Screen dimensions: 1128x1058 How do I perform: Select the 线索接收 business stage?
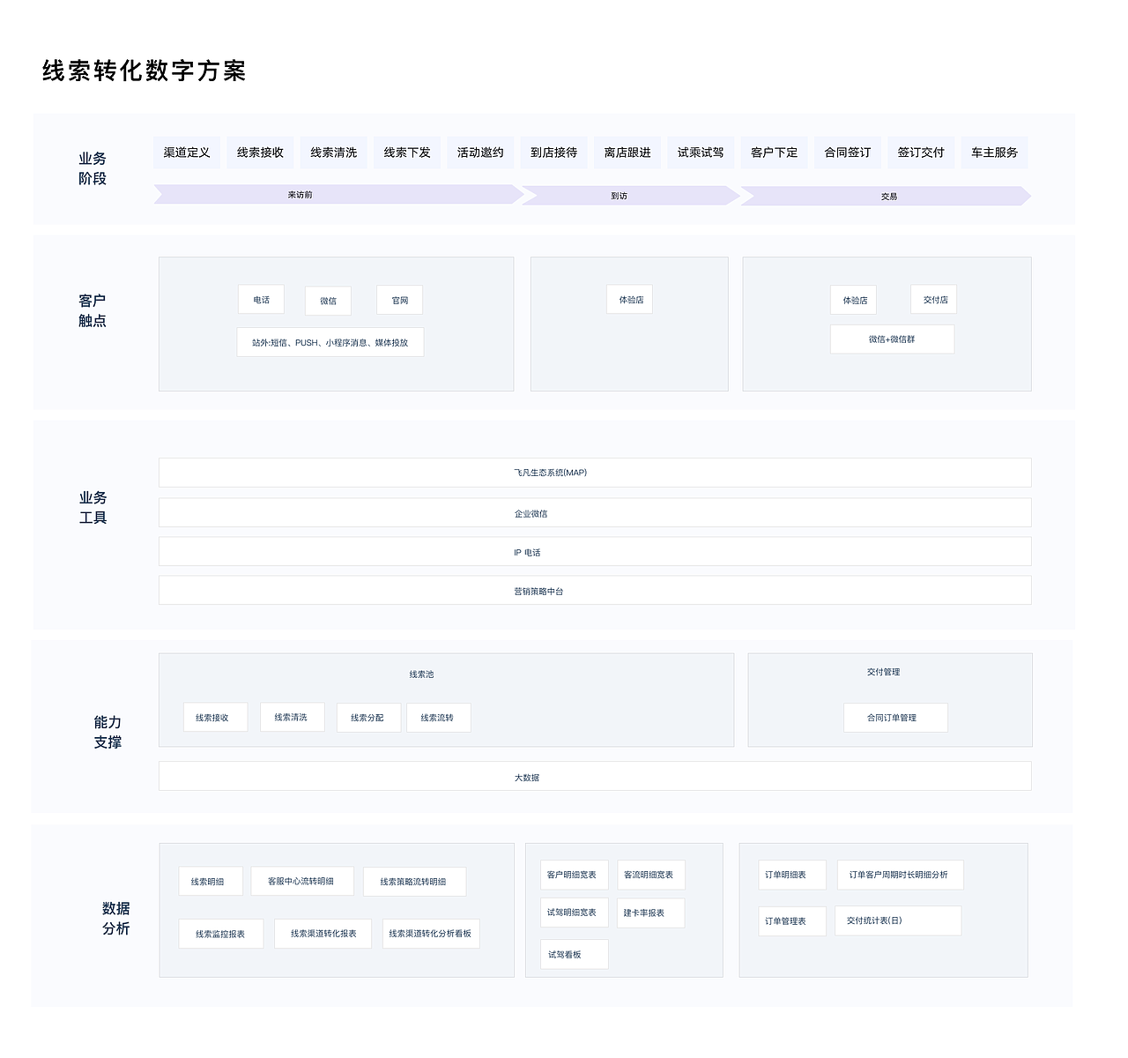pos(260,152)
